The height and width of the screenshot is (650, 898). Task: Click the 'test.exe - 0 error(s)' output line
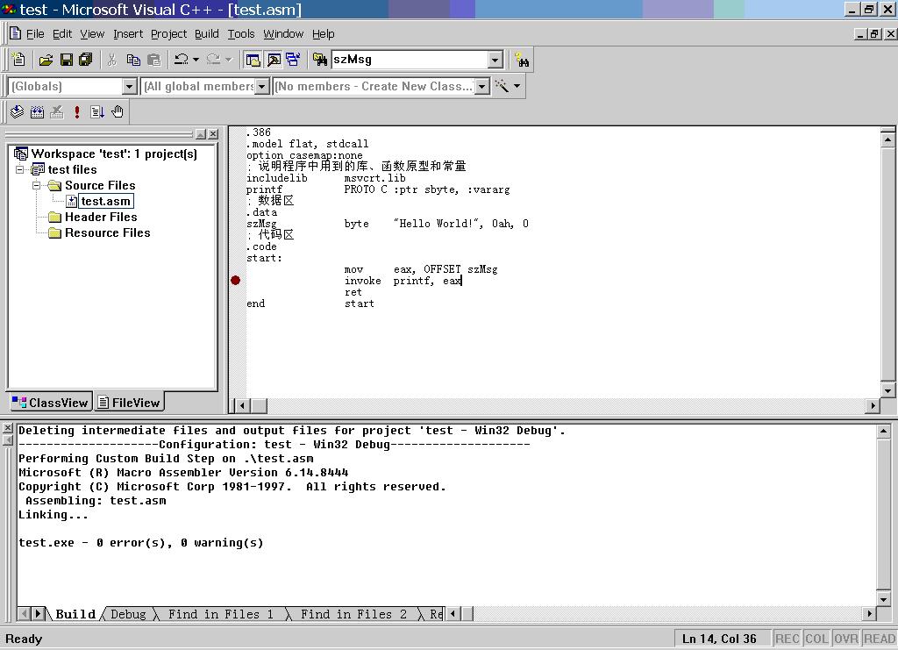click(141, 542)
